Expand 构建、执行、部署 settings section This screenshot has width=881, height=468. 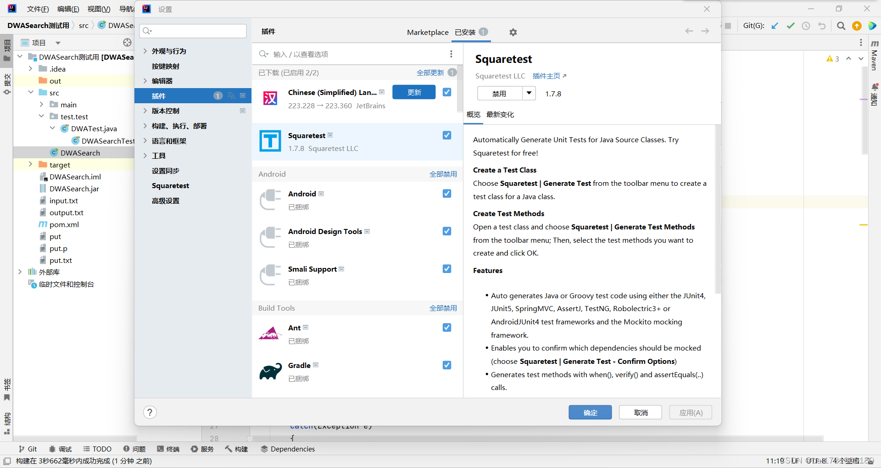point(145,126)
